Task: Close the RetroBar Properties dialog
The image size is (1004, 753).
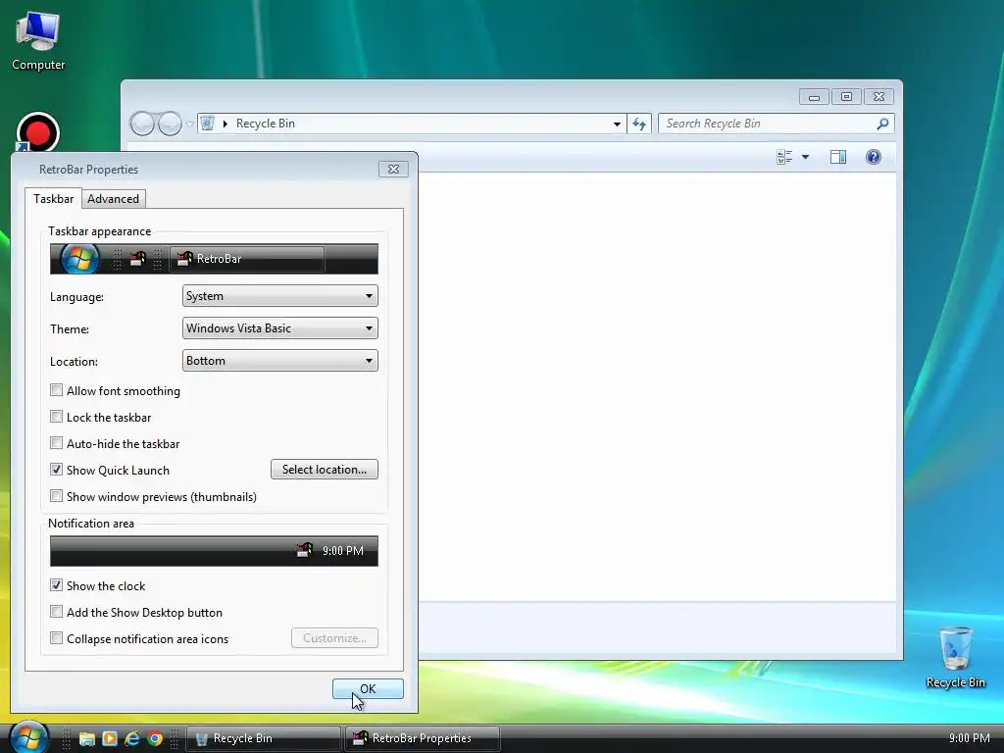Action: (x=393, y=169)
